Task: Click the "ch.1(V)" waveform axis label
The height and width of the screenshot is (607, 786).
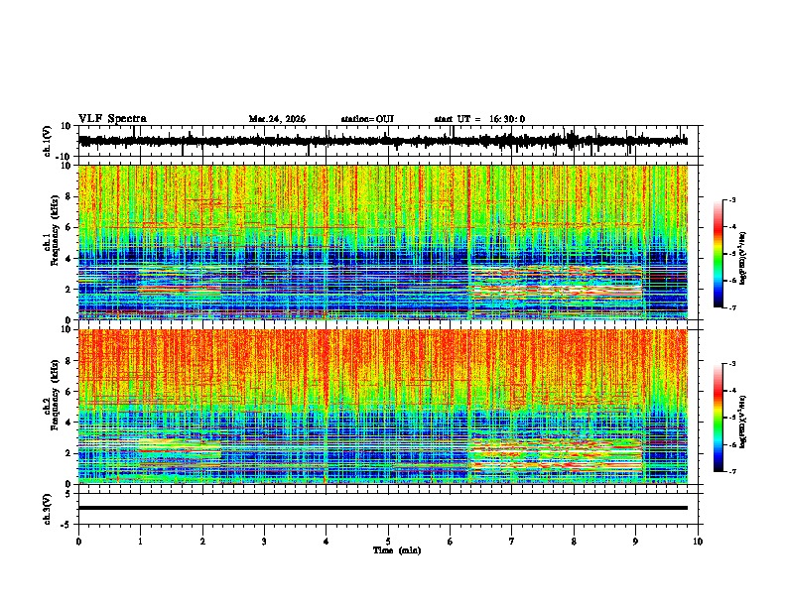Action: (x=48, y=141)
